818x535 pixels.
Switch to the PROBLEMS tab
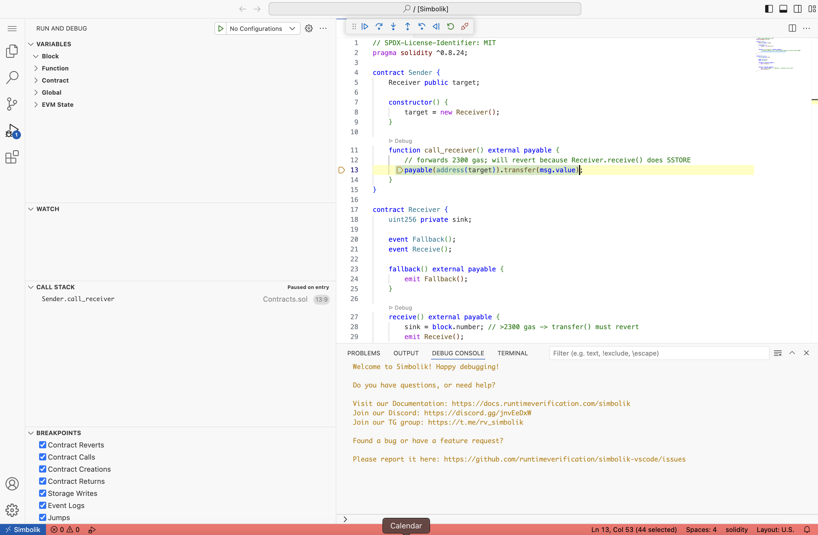tap(364, 353)
